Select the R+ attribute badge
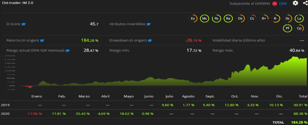 click(x=264, y=19)
